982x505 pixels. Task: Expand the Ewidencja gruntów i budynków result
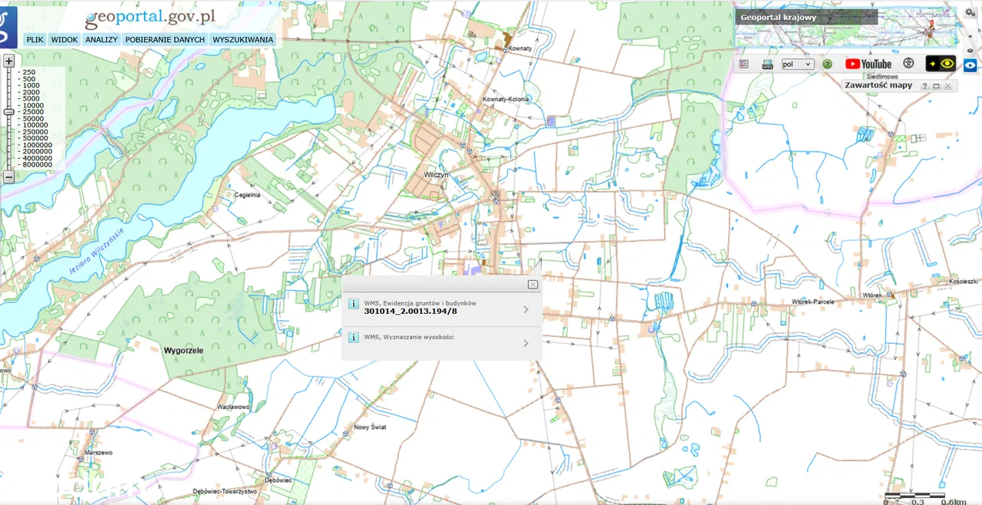click(526, 309)
